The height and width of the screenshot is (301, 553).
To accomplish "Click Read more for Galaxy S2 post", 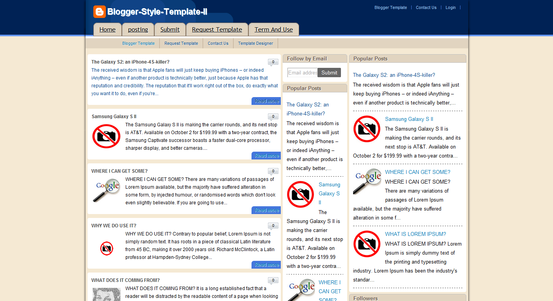I will 266,101.
